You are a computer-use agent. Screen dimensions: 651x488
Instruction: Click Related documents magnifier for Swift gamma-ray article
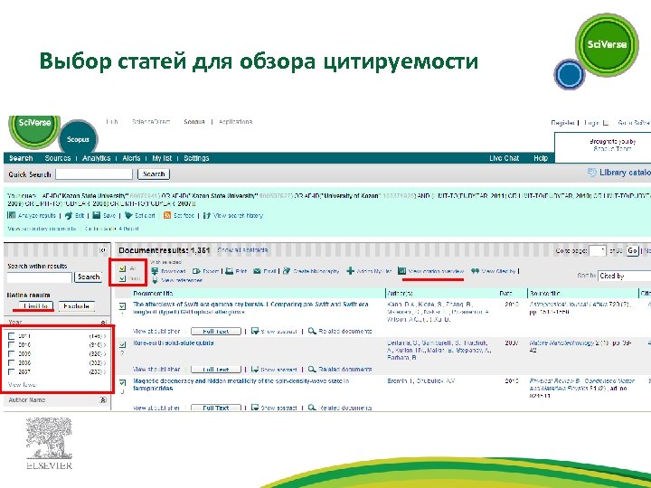tap(312, 331)
